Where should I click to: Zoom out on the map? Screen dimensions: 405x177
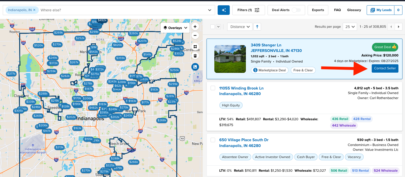click(x=195, y=36)
